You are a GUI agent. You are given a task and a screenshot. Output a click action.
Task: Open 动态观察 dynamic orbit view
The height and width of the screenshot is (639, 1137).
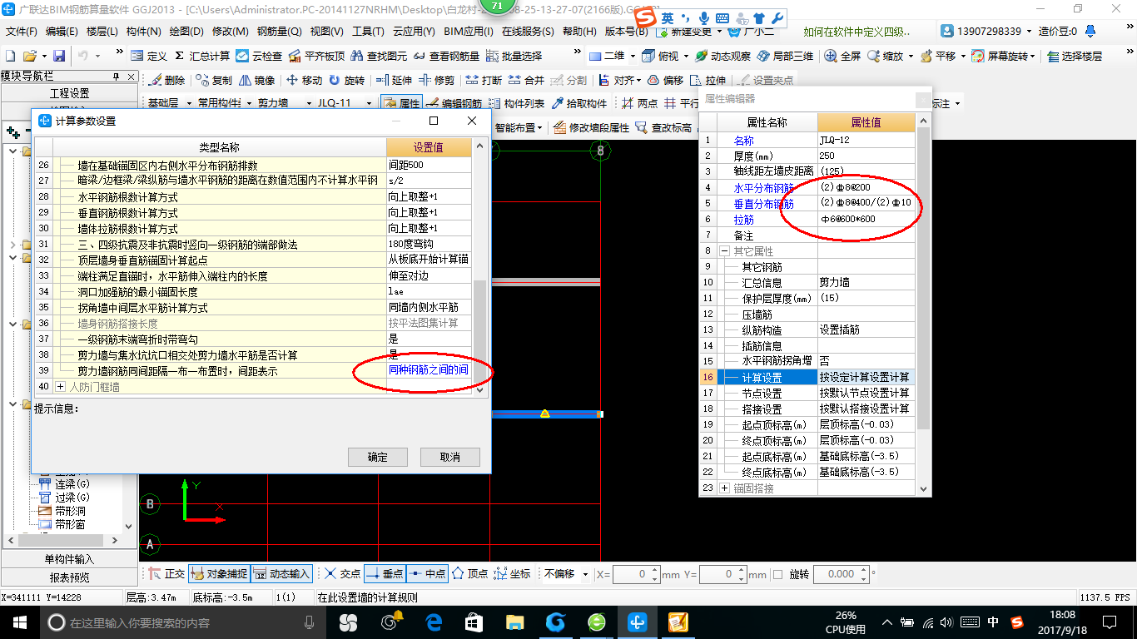click(722, 56)
